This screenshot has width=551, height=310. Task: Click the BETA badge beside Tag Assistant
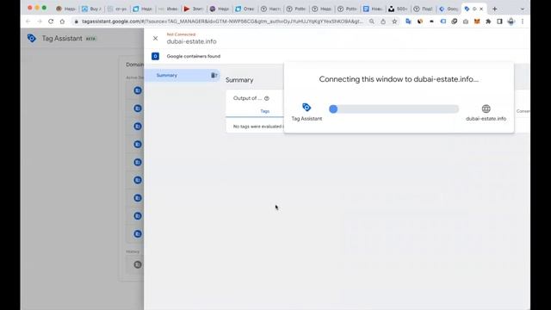click(x=90, y=39)
